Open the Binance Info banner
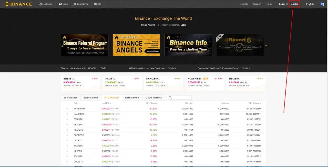The height and width of the screenshot is (167, 328). click(x=188, y=45)
